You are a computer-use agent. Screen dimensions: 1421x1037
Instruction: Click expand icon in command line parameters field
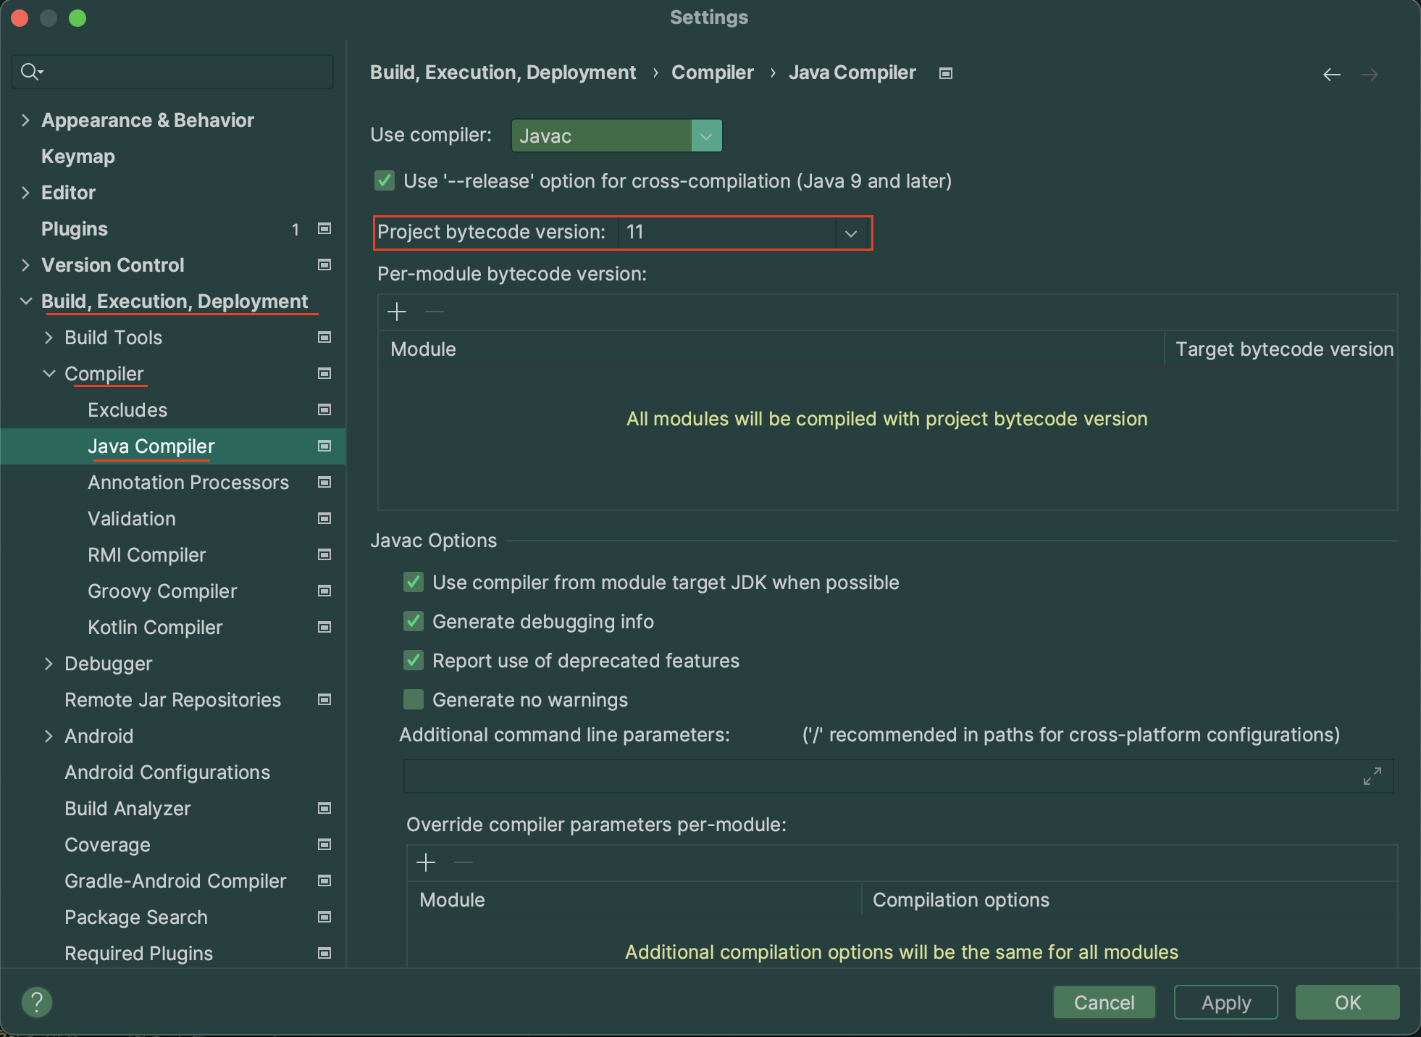1372,776
